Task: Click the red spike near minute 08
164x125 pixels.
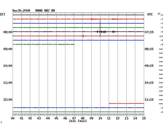Action: click(83, 36)
